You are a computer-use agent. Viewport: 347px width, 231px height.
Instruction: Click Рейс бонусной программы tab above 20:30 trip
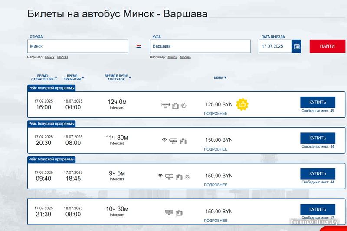pos(51,124)
